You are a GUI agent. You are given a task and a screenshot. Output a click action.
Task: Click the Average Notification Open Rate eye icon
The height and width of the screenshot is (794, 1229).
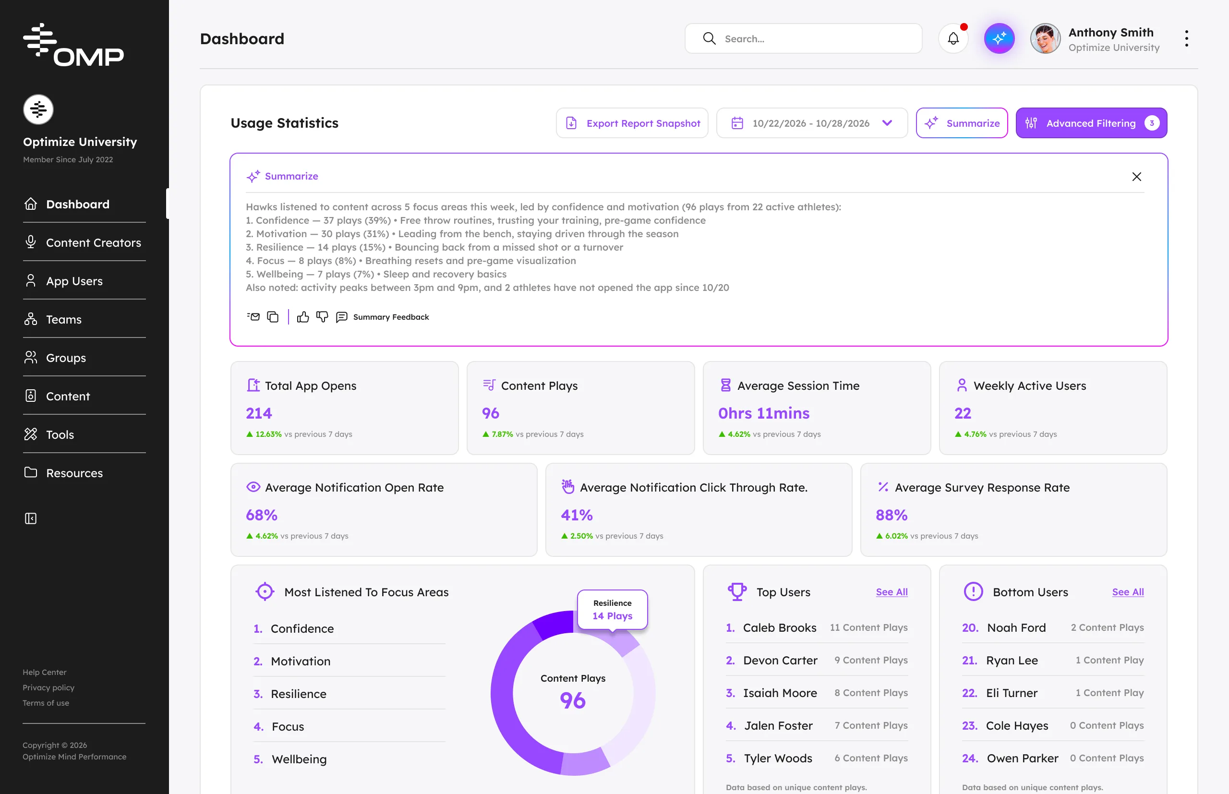coord(253,487)
